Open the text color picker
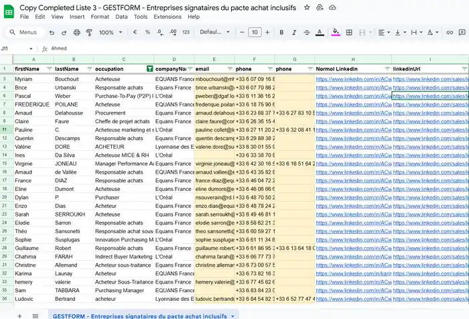The height and width of the screenshot is (319, 469). [320, 32]
